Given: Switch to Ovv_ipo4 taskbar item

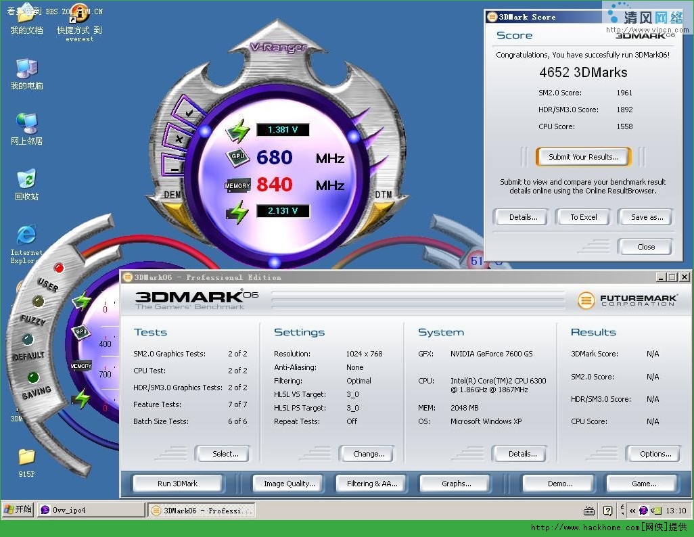Looking at the screenshot, I should pos(91,510).
